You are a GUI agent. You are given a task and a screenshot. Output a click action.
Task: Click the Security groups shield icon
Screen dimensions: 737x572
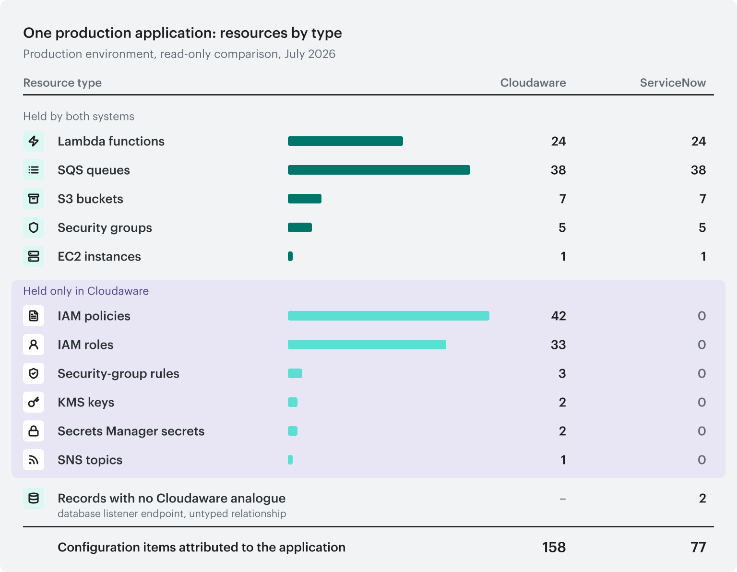34,227
